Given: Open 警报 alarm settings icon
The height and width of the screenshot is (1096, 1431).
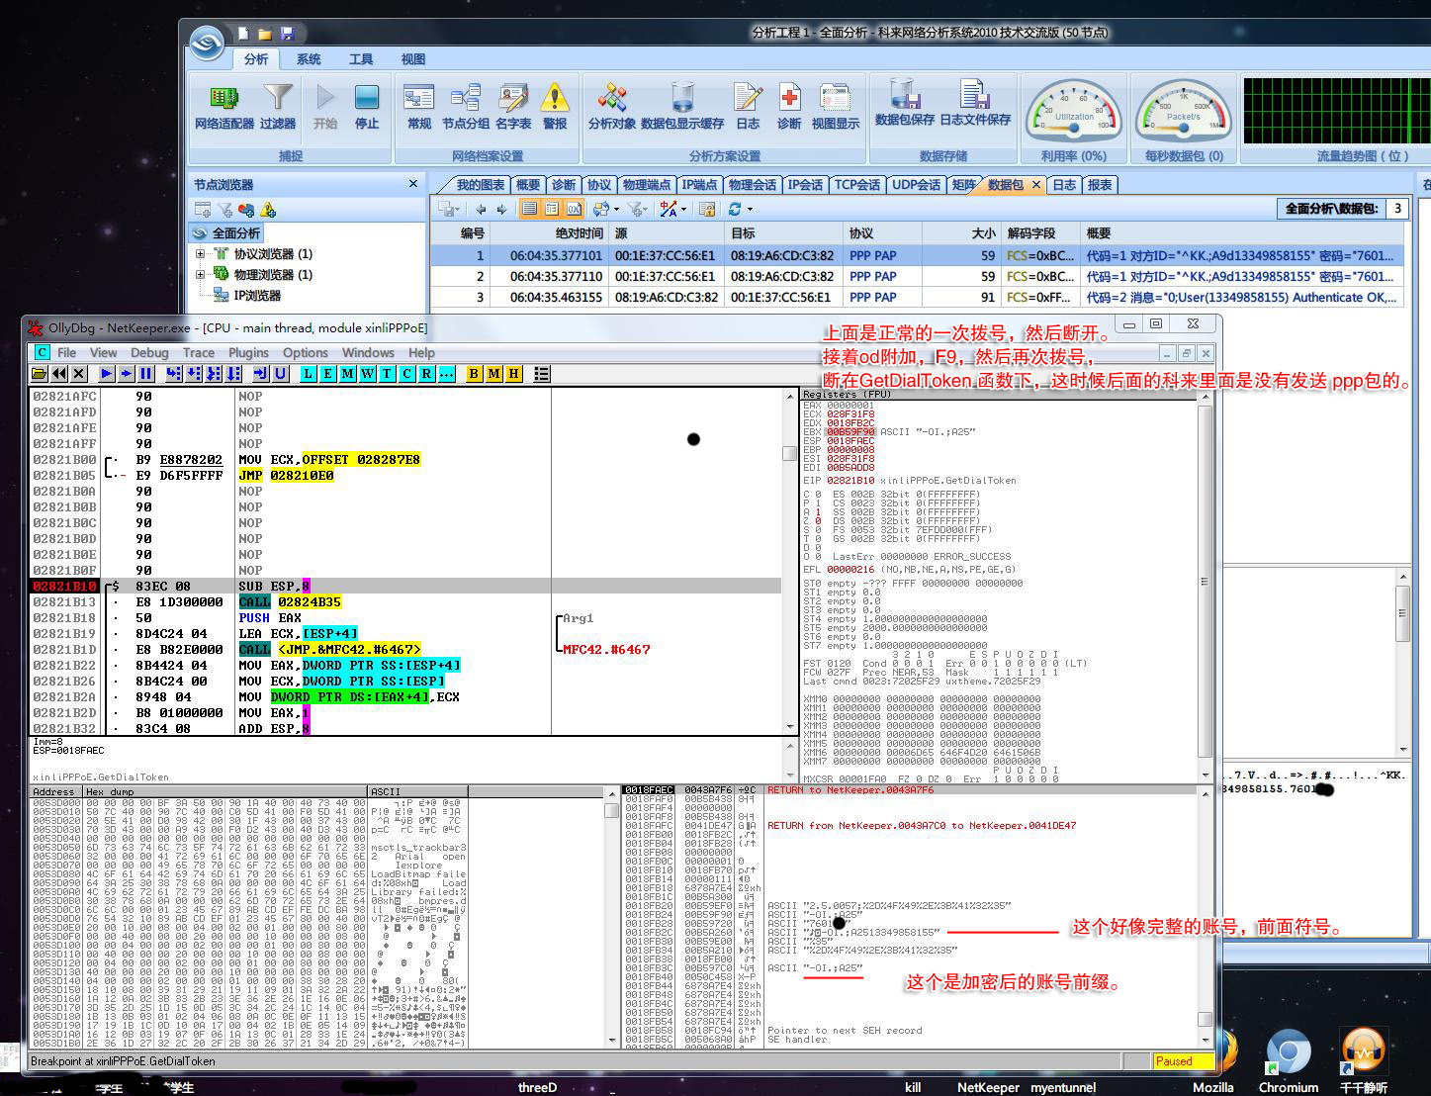Looking at the screenshot, I should pos(555,107).
